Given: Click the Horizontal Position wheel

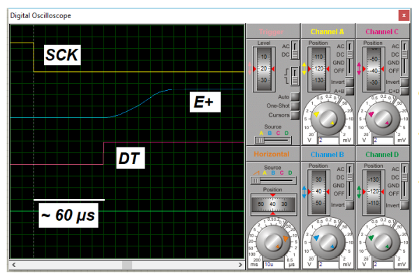Looking at the screenshot, I should click(273, 204).
